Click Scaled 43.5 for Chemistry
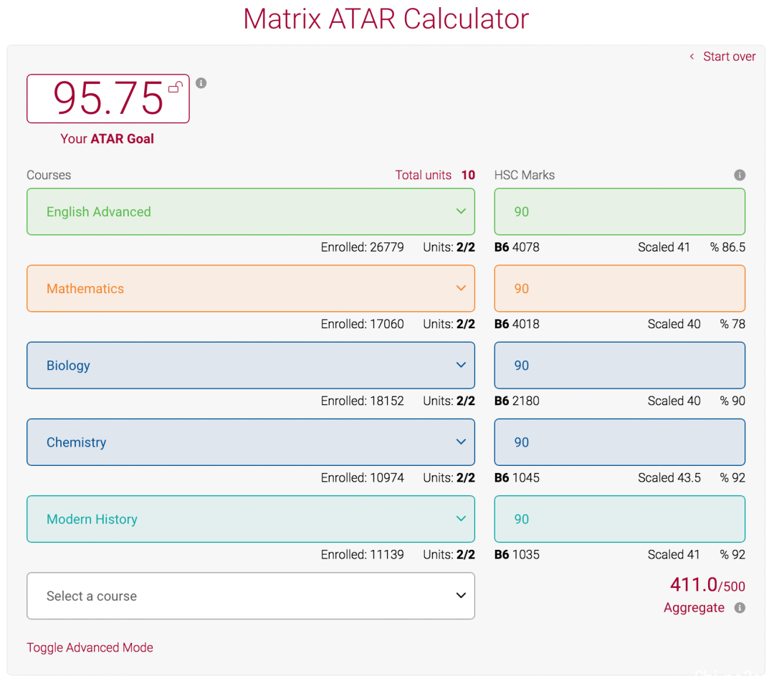774x686 pixels. click(669, 477)
